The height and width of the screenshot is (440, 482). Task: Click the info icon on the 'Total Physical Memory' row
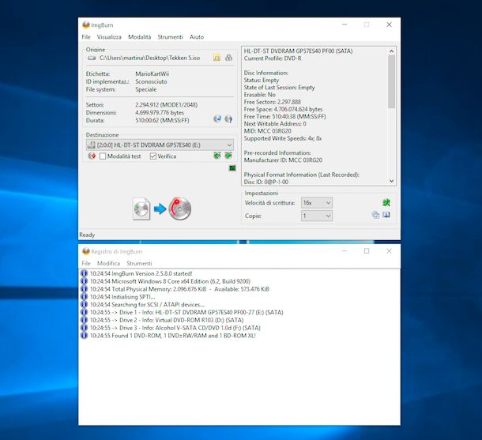pos(84,289)
